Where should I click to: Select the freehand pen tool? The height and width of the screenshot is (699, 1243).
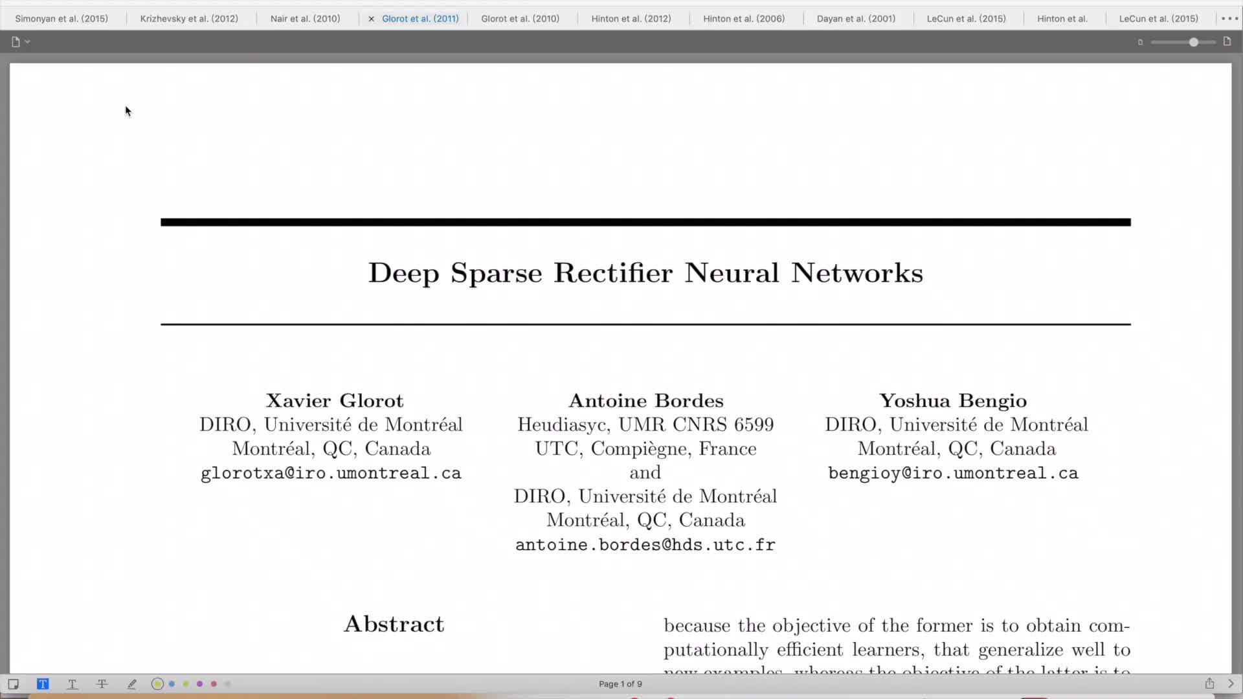click(132, 684)
